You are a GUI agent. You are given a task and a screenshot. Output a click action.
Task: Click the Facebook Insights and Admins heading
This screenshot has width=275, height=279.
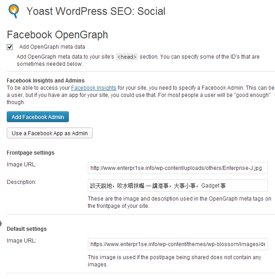45,81
